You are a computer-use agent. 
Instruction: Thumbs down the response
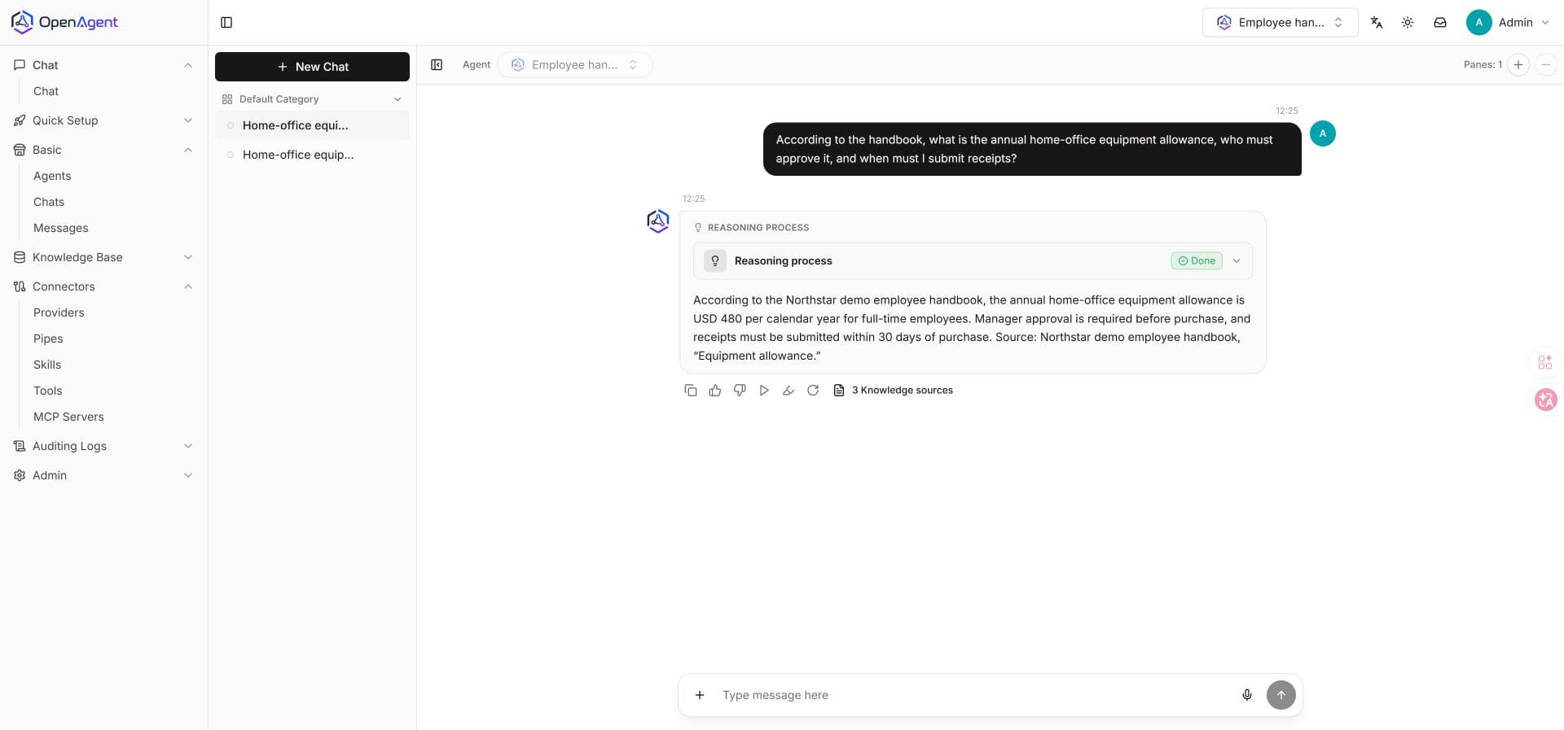click(740, 391)
